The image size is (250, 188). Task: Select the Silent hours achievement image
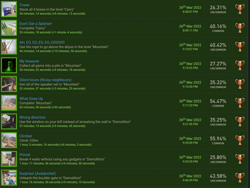pyautogui.click(x=9, y=84)
